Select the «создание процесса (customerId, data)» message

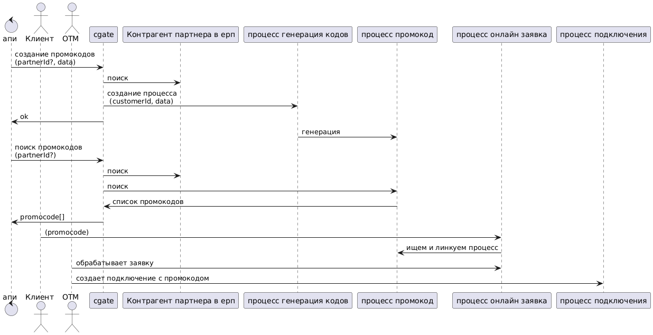142,97
